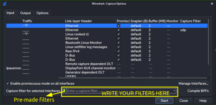Switch to the Output tab

click(25, 13)
